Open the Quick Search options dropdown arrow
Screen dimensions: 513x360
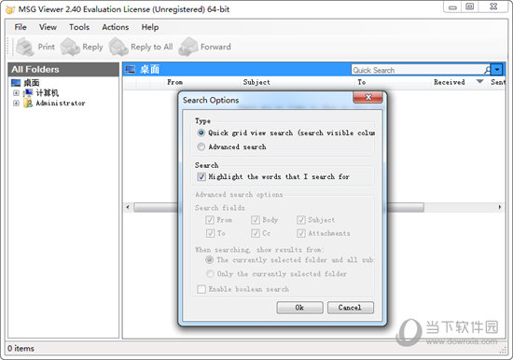[x=497, y=70]
